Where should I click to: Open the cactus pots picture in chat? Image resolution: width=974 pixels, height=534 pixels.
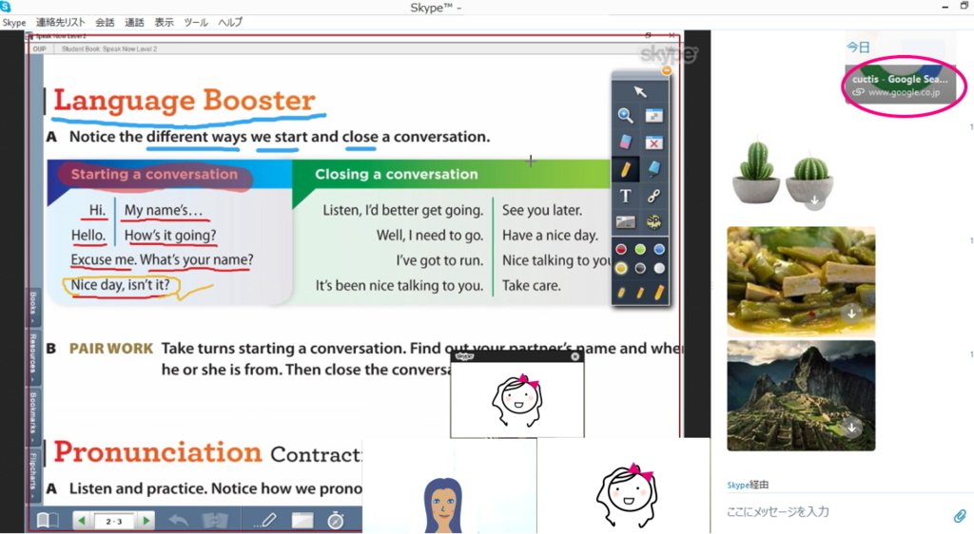[x=782, y=171]
